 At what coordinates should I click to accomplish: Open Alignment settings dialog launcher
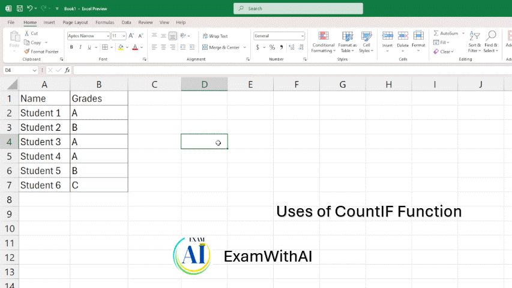[x=248, y=59]
